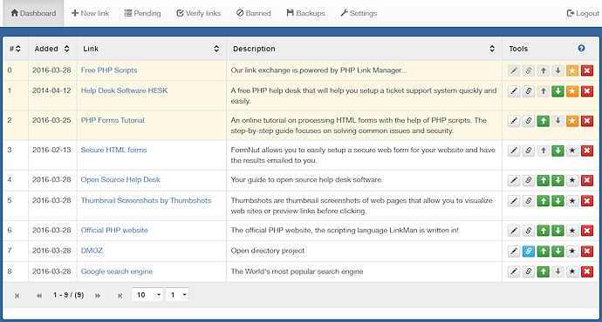
Task: Open the Dashboard tab
Action: (33, 13)
